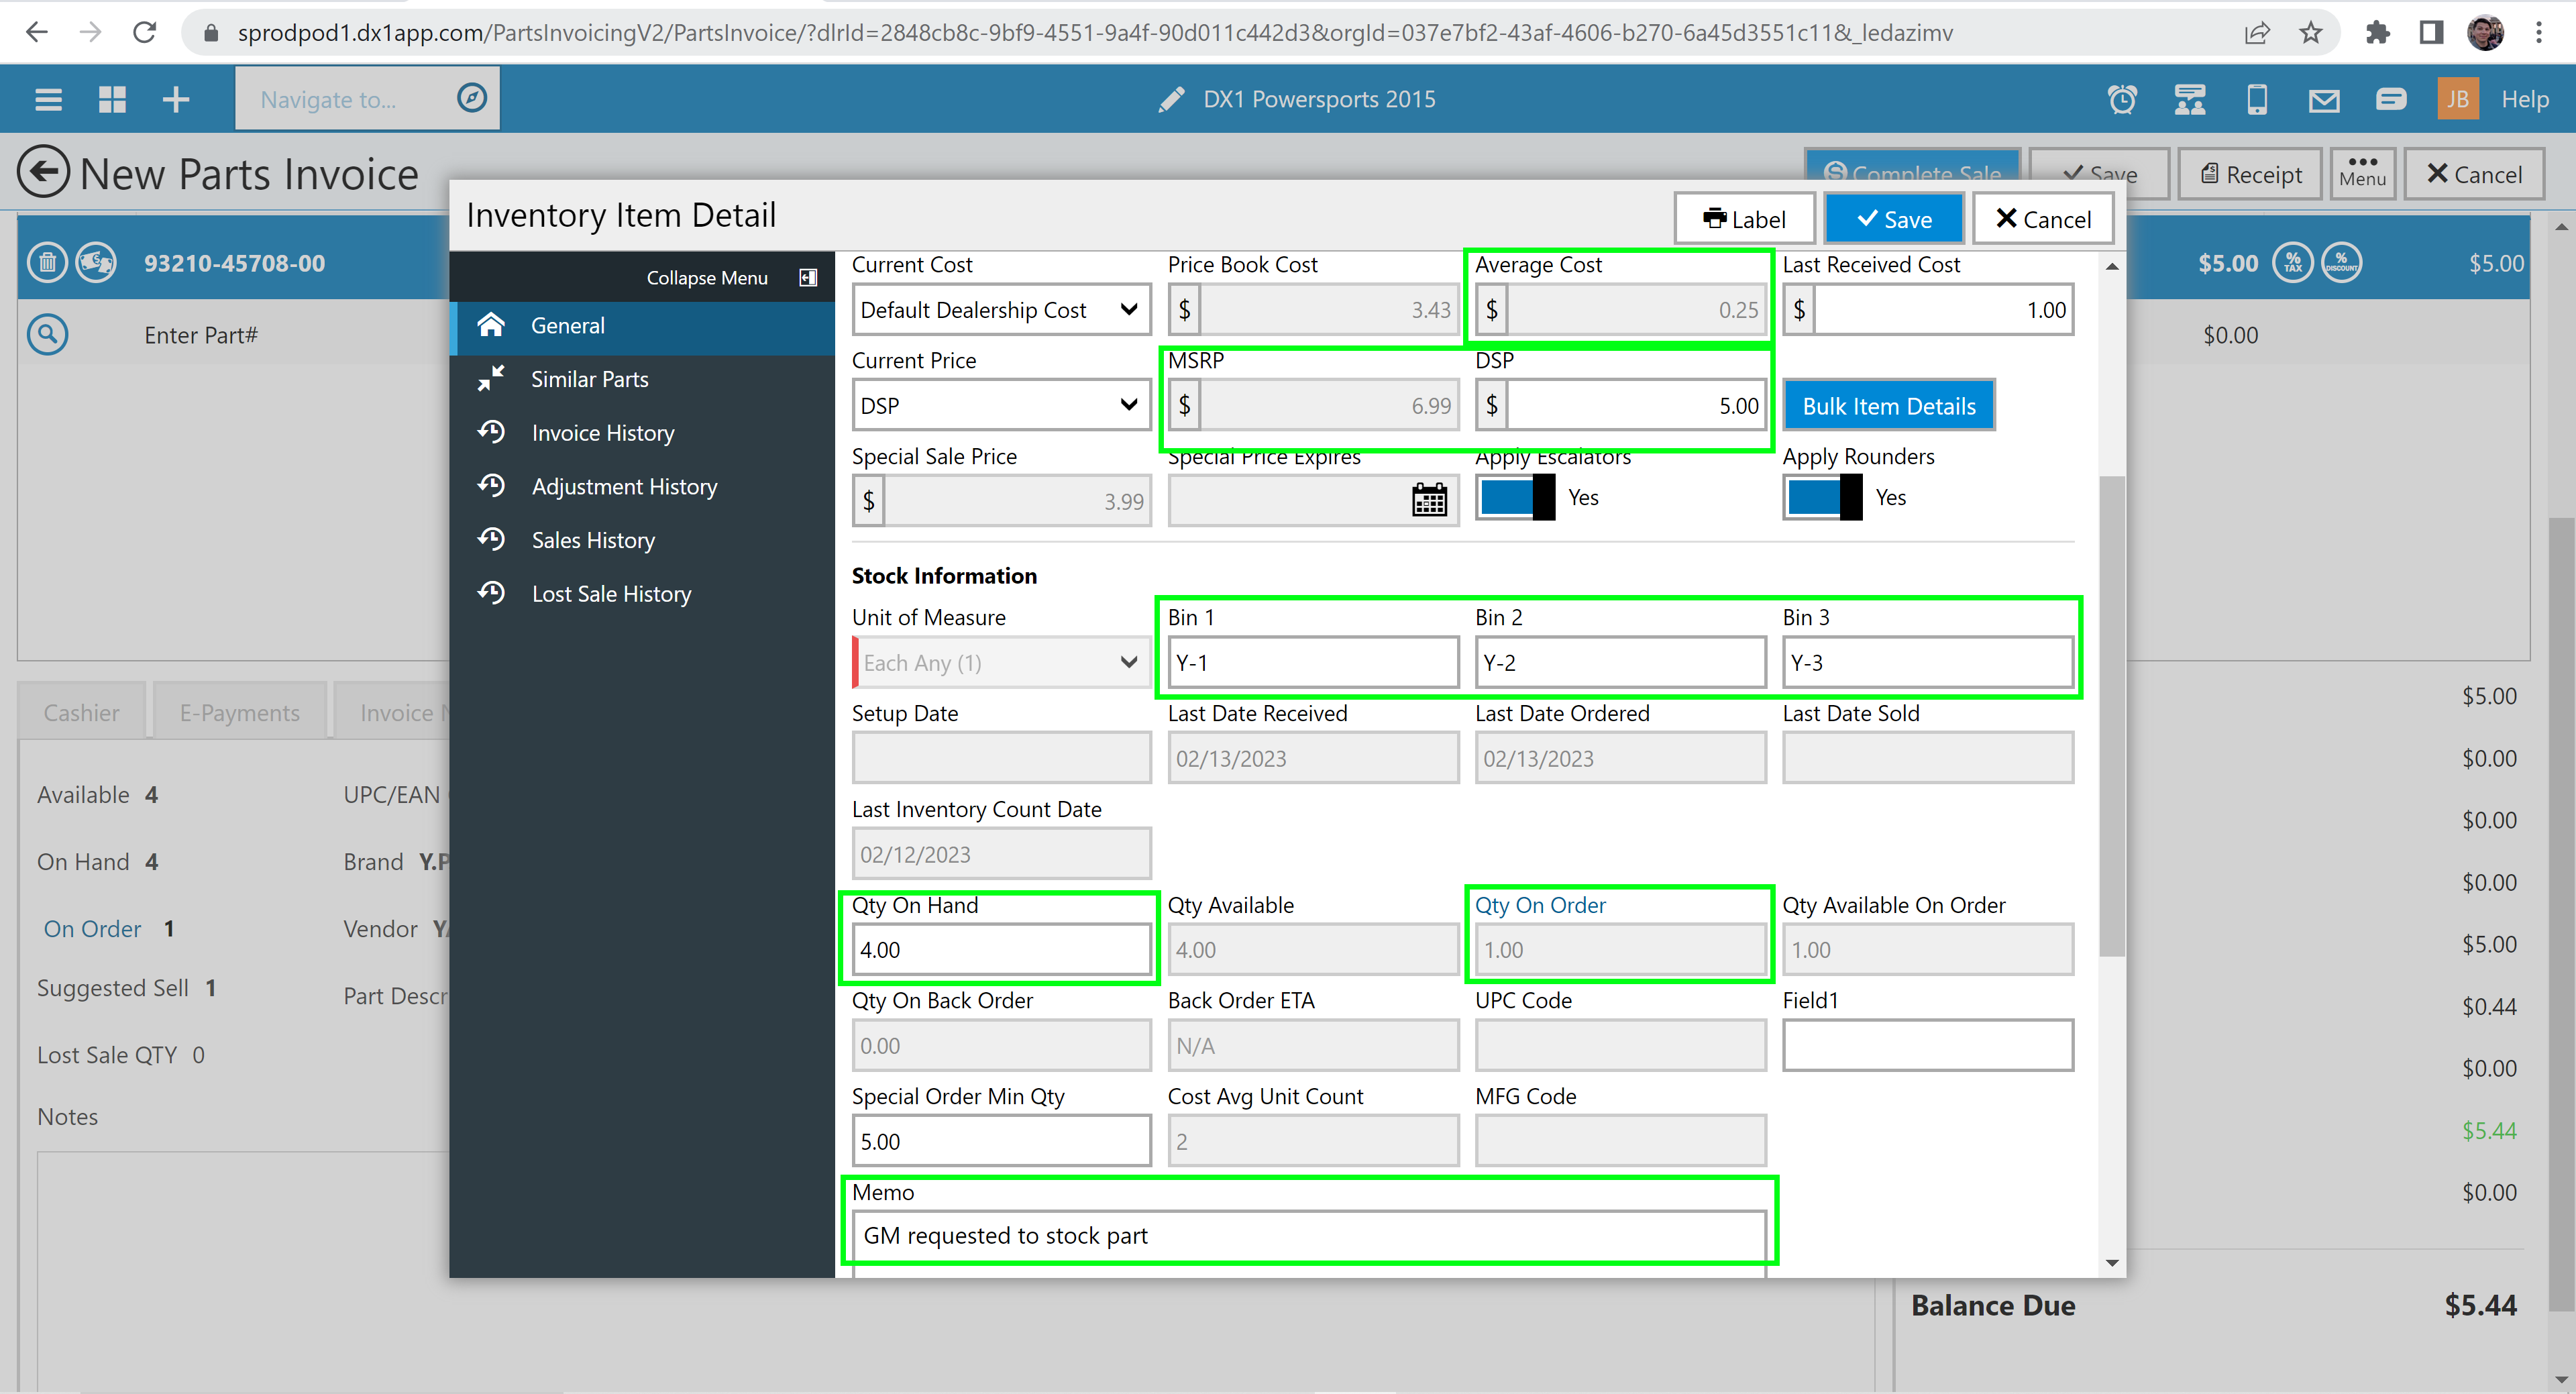Screen dimensions: 2576x1394
Task: Click the Bulk Item Details button
Action: pos(1888,406)
